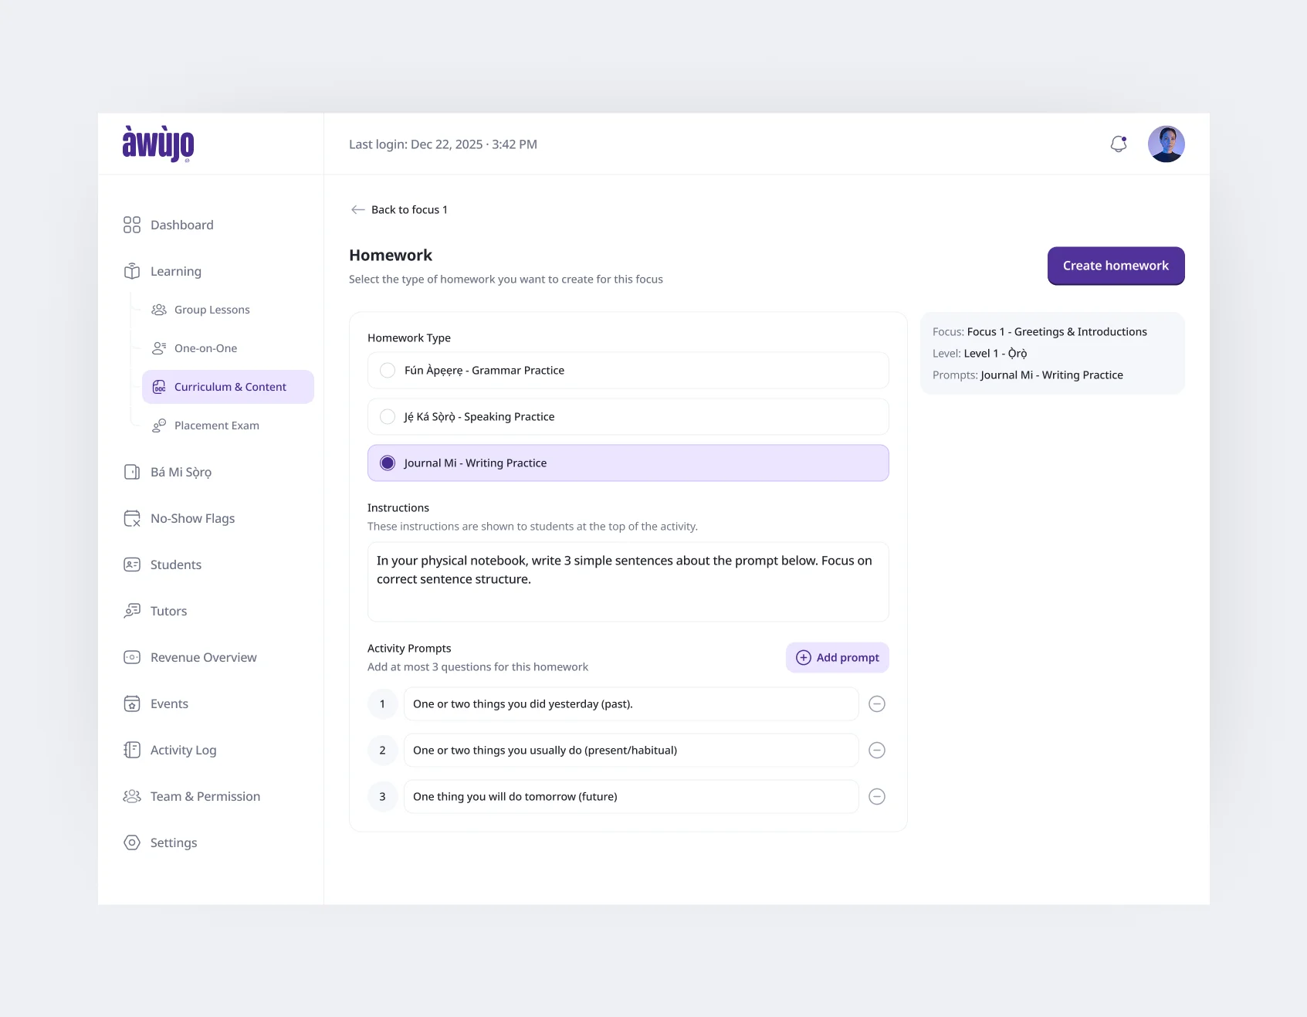Click the Dashboard grid icon

(132, 225)
